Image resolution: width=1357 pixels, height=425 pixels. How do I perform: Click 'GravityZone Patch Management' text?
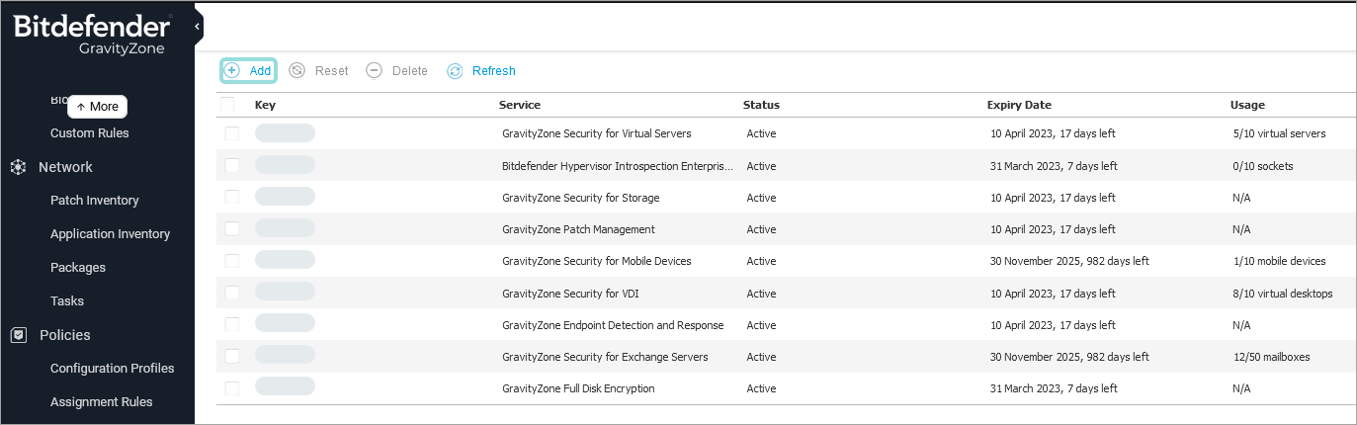coord(578,229)
